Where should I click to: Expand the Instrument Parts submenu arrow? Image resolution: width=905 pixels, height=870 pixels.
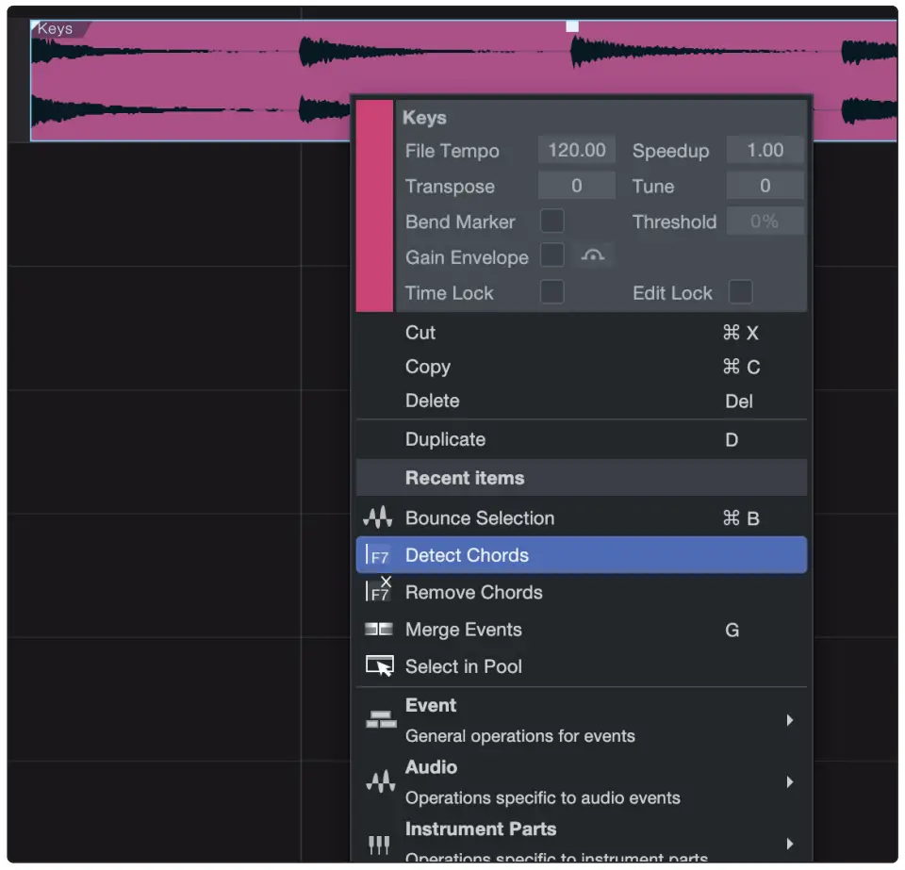click(790, 844)
